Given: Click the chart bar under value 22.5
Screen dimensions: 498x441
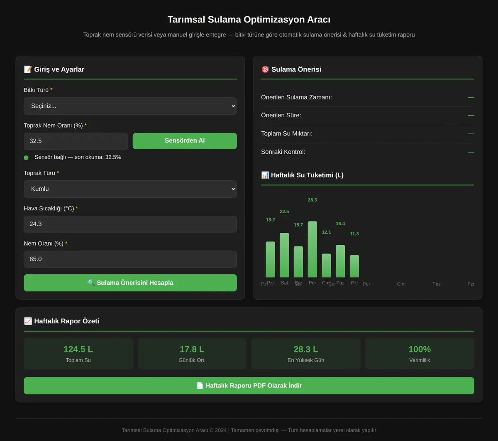Looking at the screenshot, I should point(284,255).
